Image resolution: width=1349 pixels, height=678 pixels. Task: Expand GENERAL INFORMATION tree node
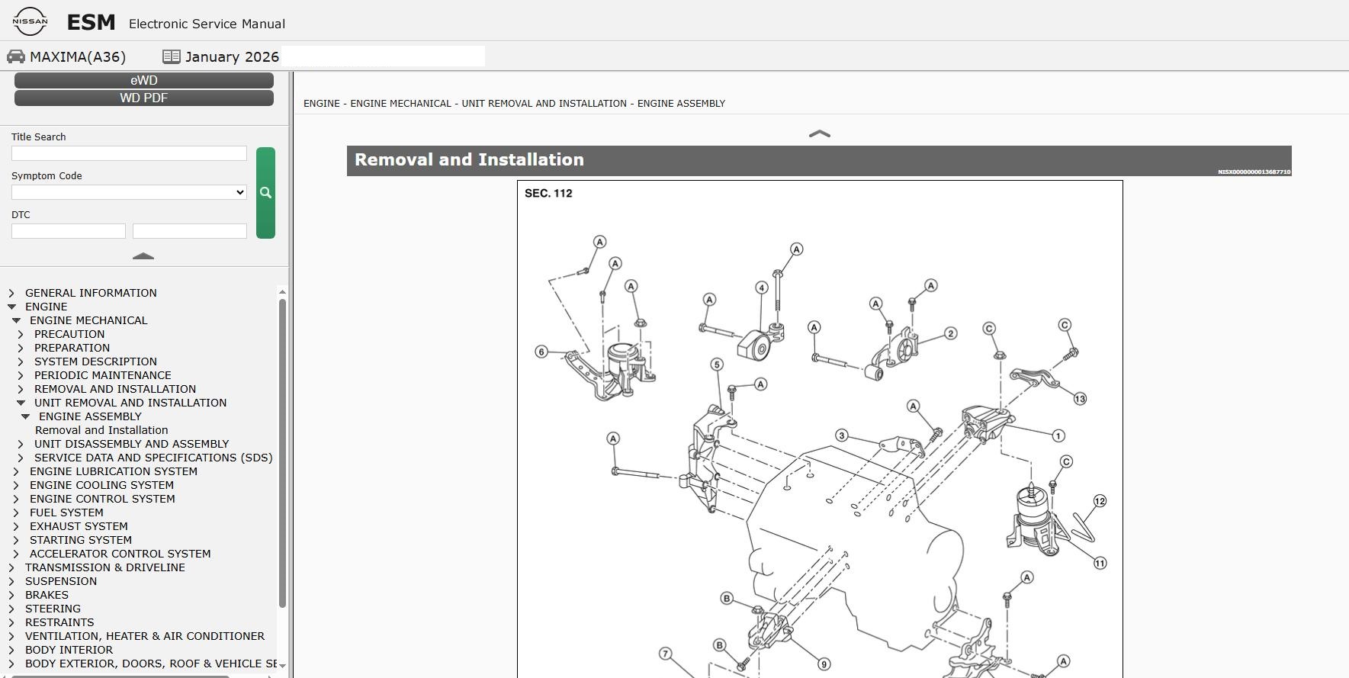[11, 293]
